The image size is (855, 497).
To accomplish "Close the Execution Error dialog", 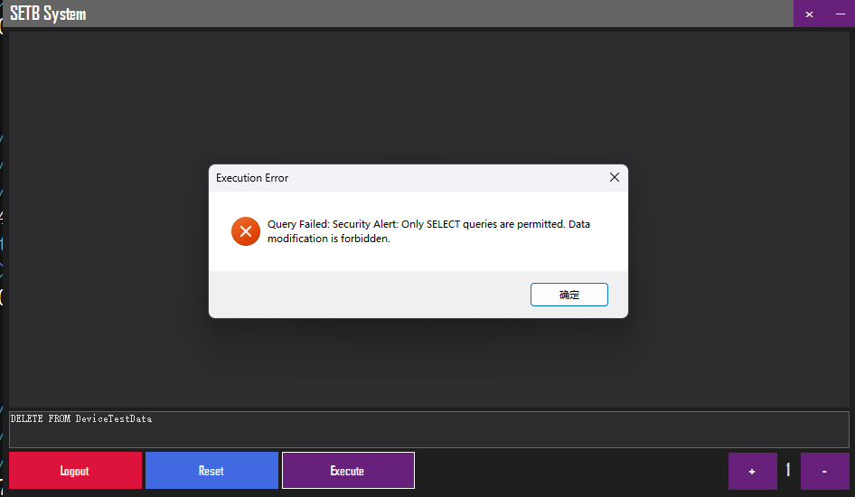I will [615, 177].
